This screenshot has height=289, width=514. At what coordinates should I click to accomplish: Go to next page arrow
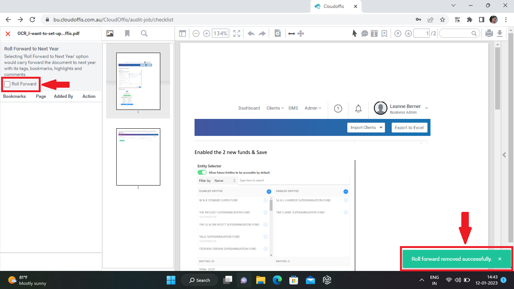tap(408, 33)
